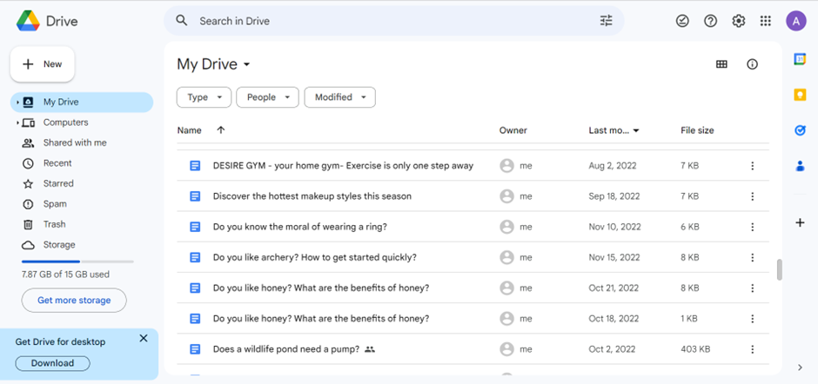Open the People filter dropdown
Image resolution: width=818 pixels, height=384 pixels.
point(267,97)
